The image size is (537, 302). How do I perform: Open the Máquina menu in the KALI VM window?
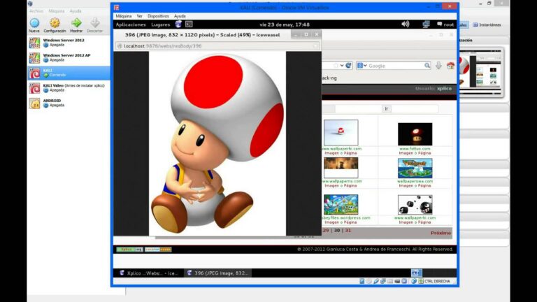(124, 16)
